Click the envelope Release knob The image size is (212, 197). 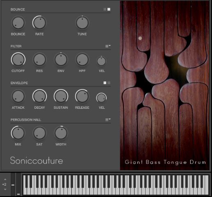tap(82, 96)
